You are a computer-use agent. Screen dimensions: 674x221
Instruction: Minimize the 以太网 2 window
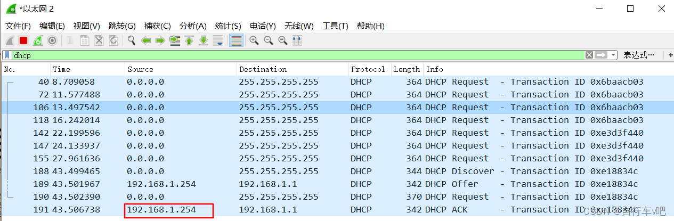(x=600, y=9)
